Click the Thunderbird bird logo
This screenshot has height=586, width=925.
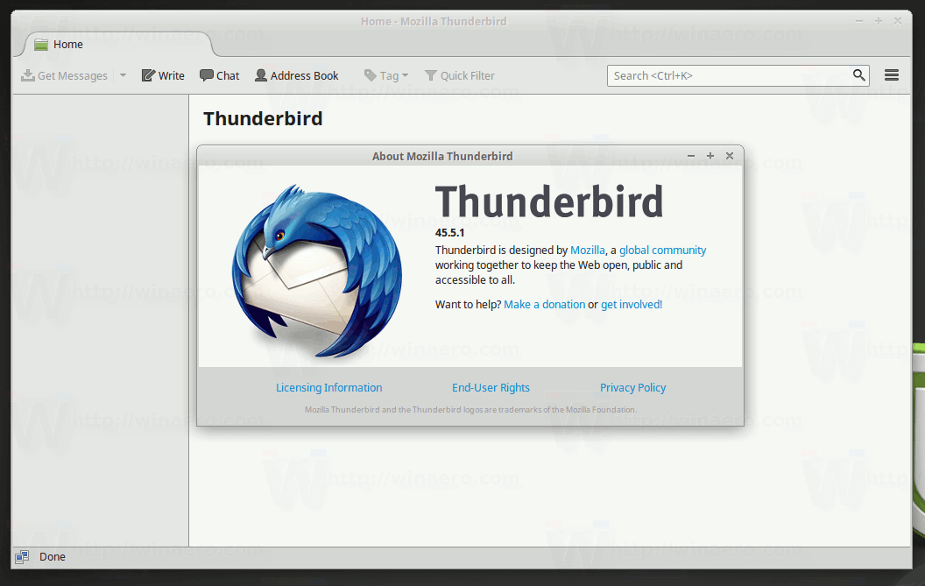[x=317, y=271]
